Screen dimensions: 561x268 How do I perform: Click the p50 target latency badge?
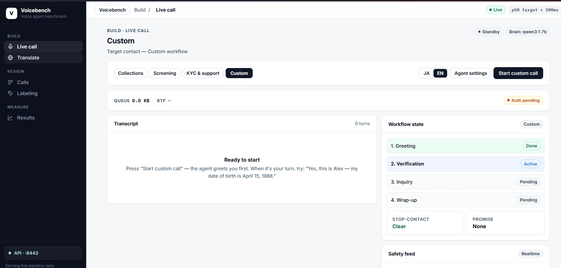click(x=535, y=10)
